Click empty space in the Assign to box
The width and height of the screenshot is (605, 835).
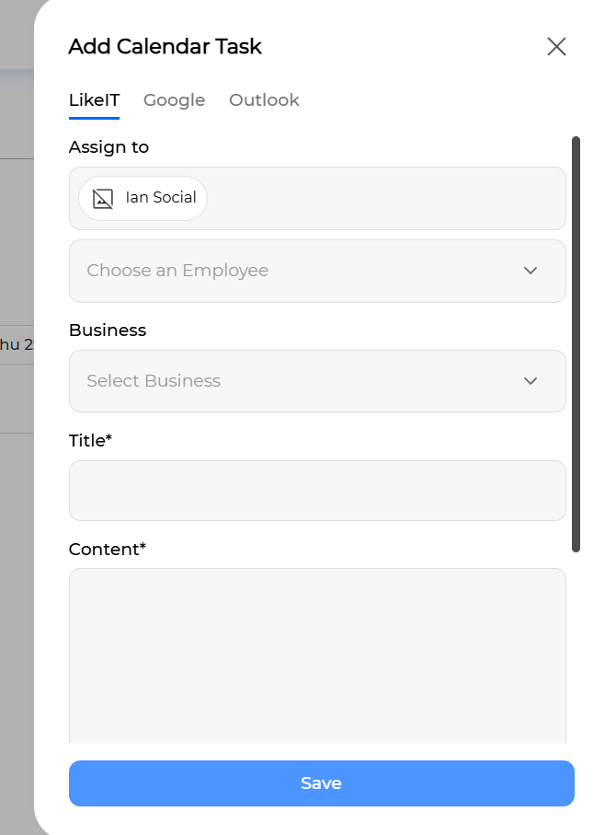(385, 199)
